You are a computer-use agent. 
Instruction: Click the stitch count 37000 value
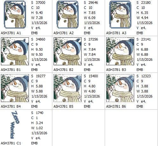pos(41,3)
